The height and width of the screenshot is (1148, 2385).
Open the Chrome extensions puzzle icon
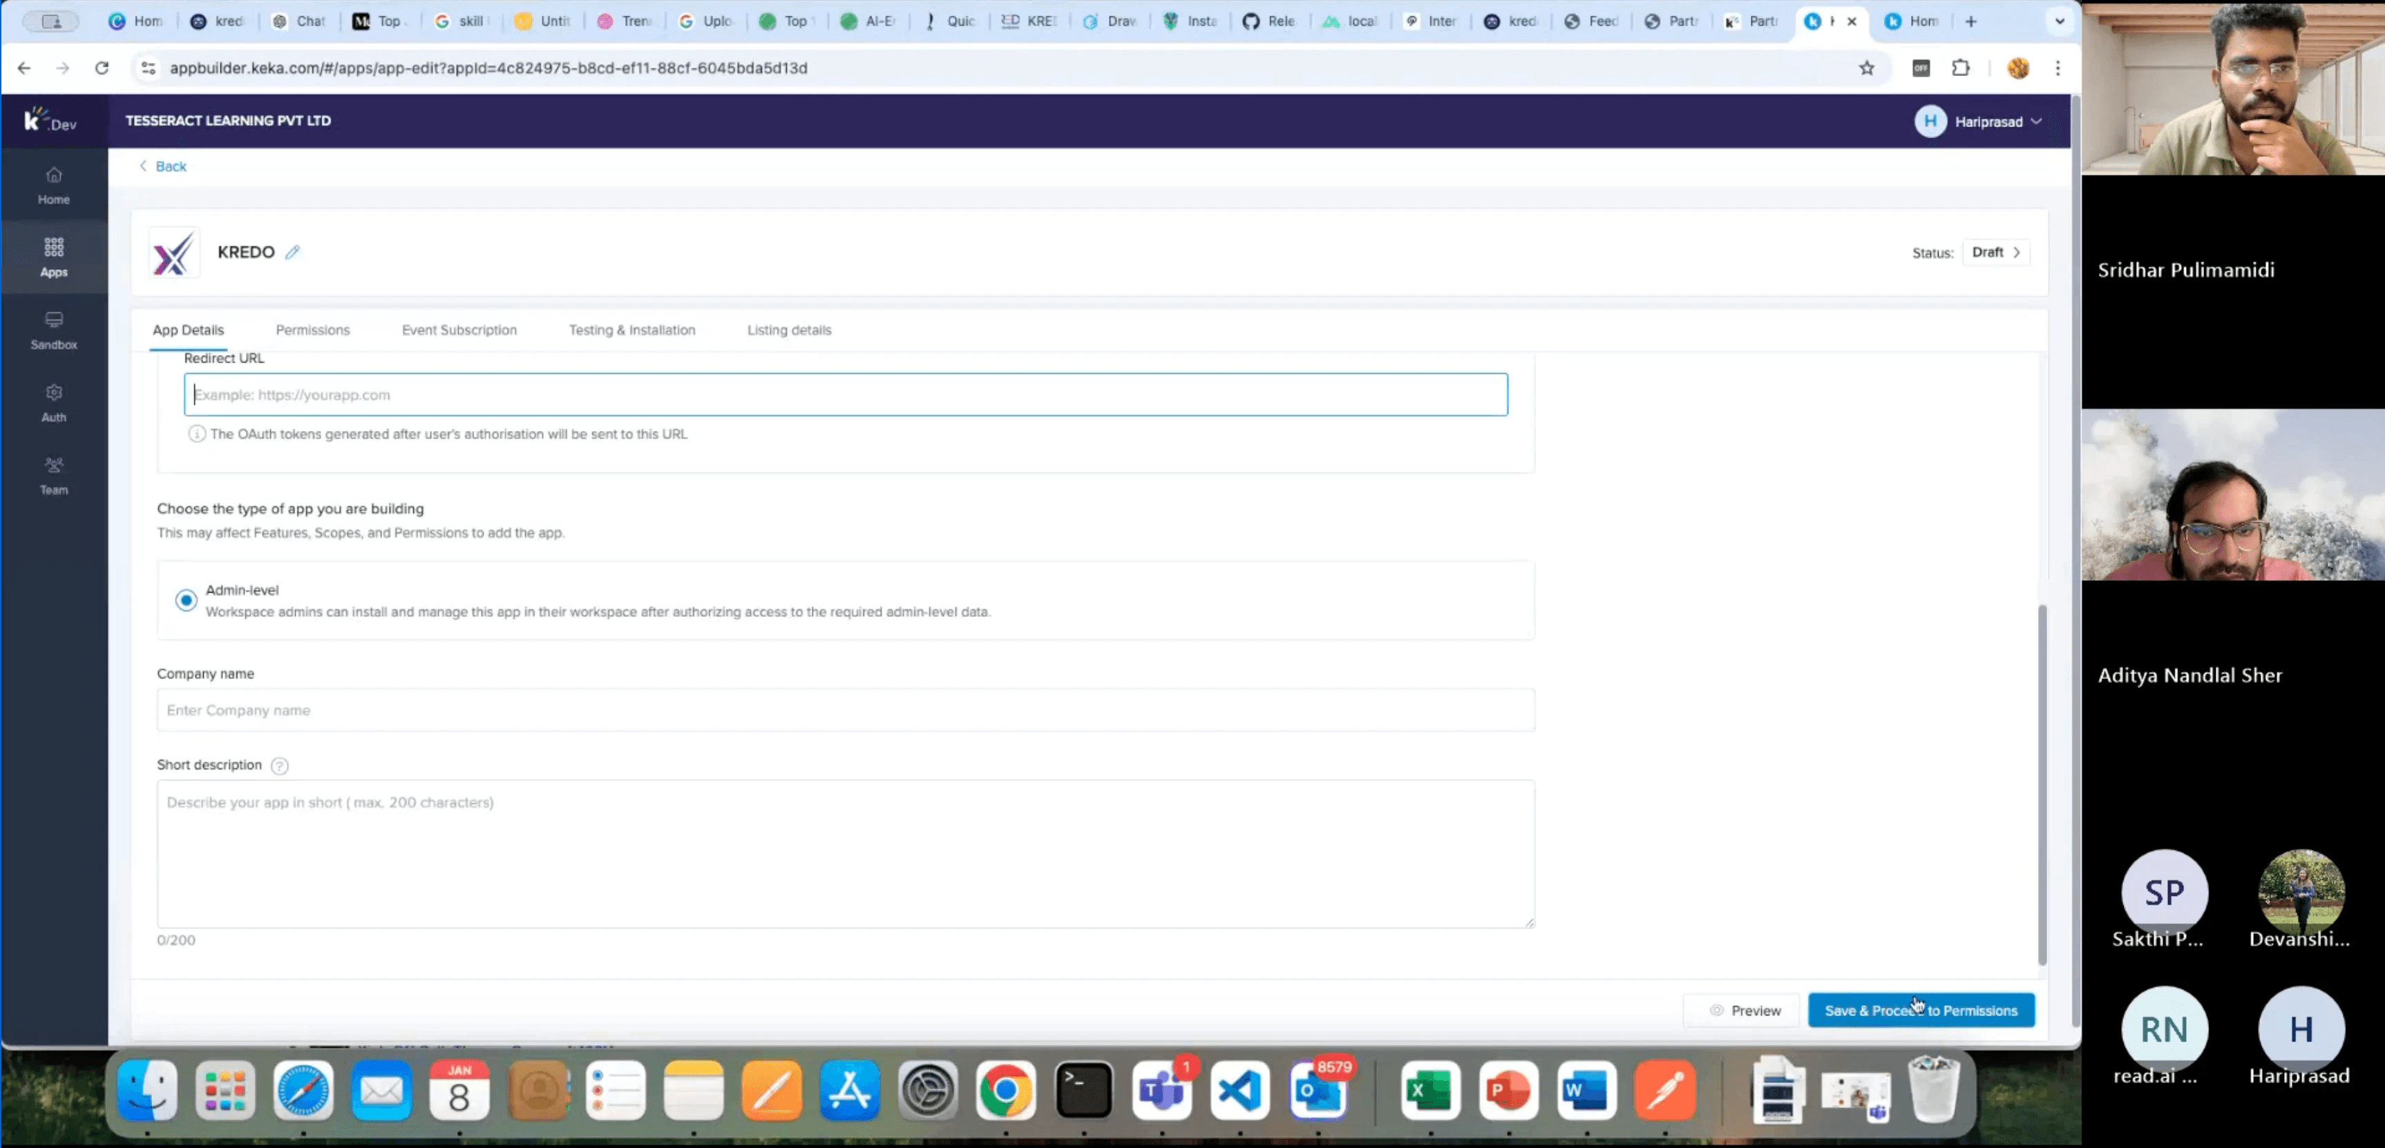(x=1960, y=68)
